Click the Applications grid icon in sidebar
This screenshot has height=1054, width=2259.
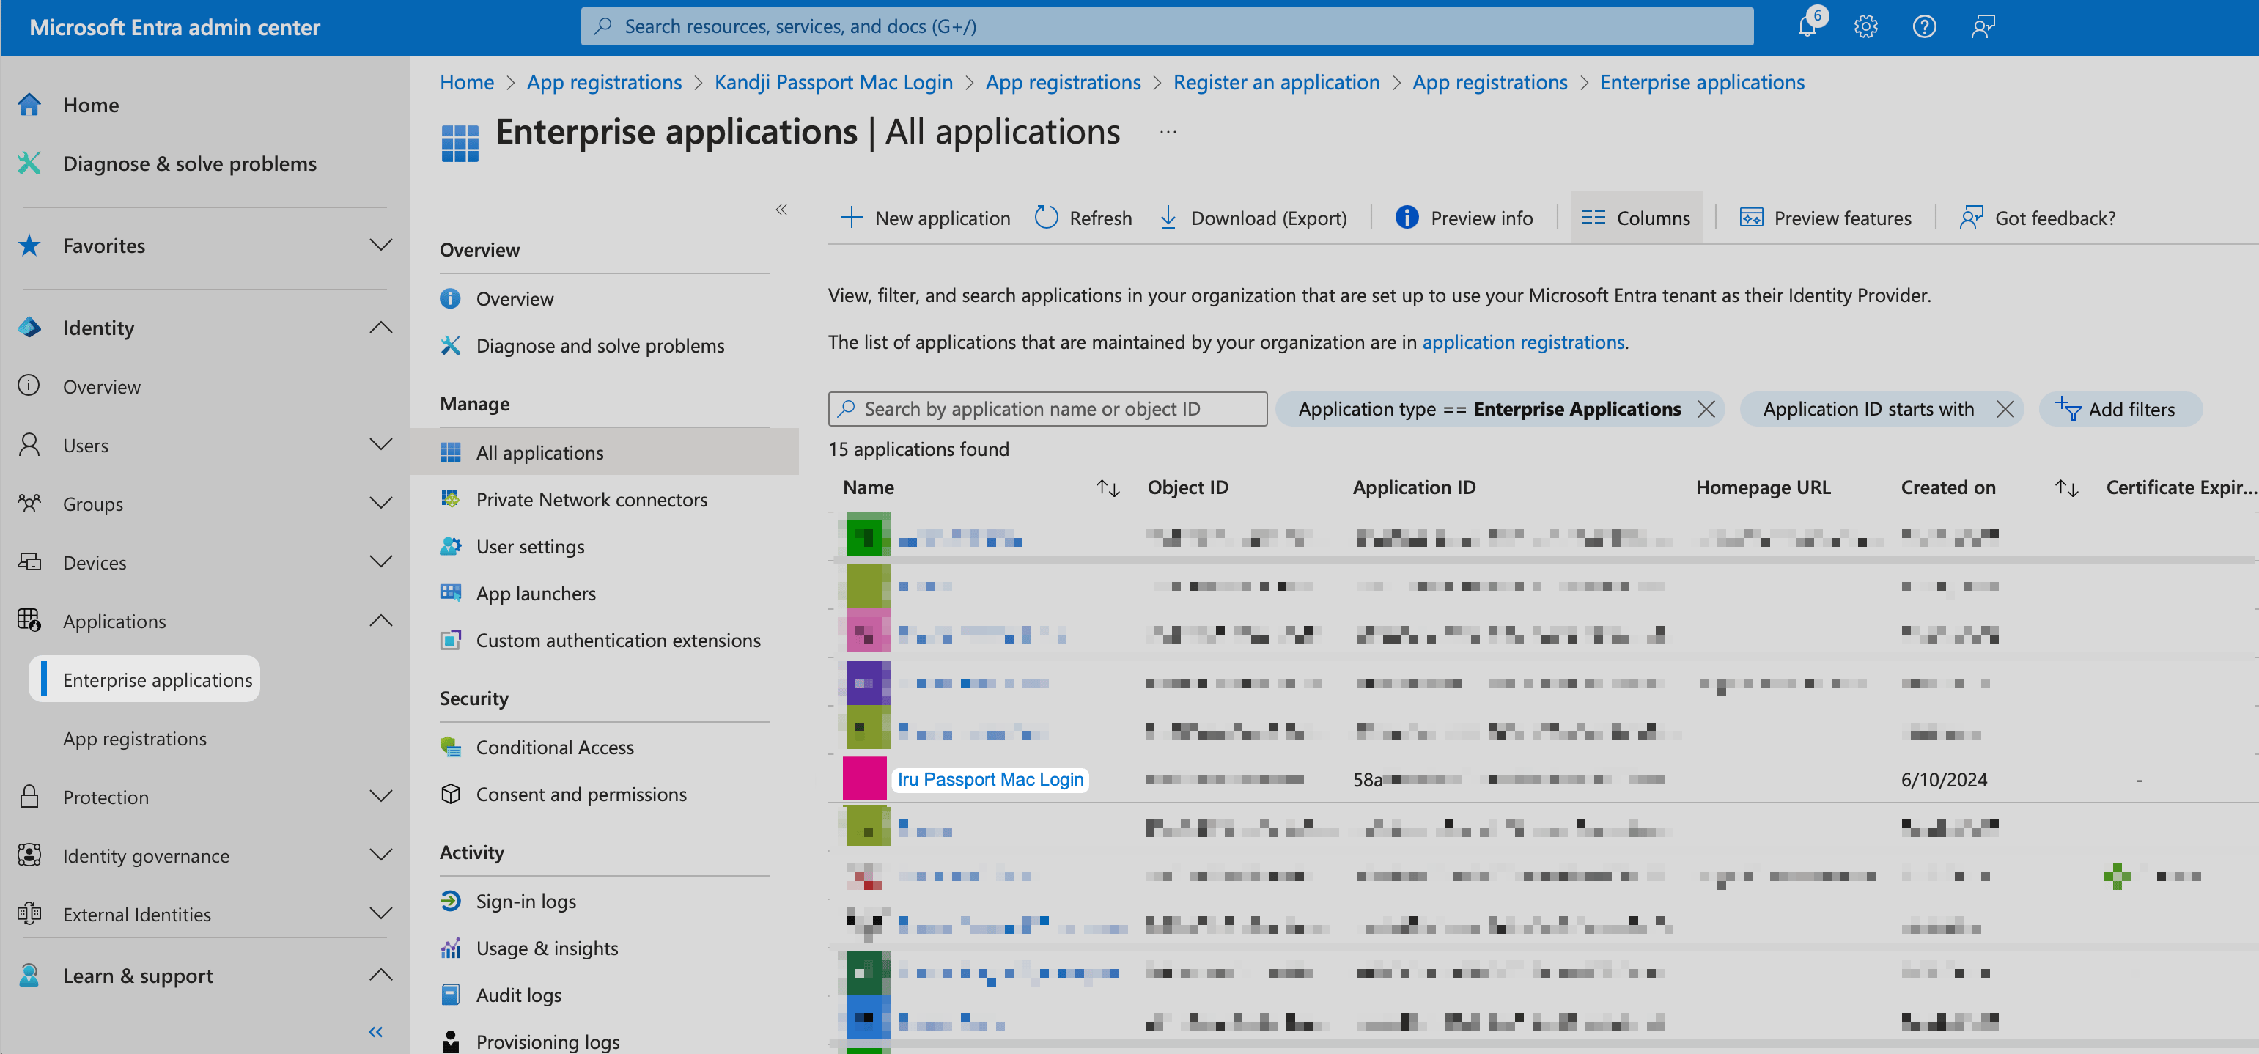[x=30, y=621]
